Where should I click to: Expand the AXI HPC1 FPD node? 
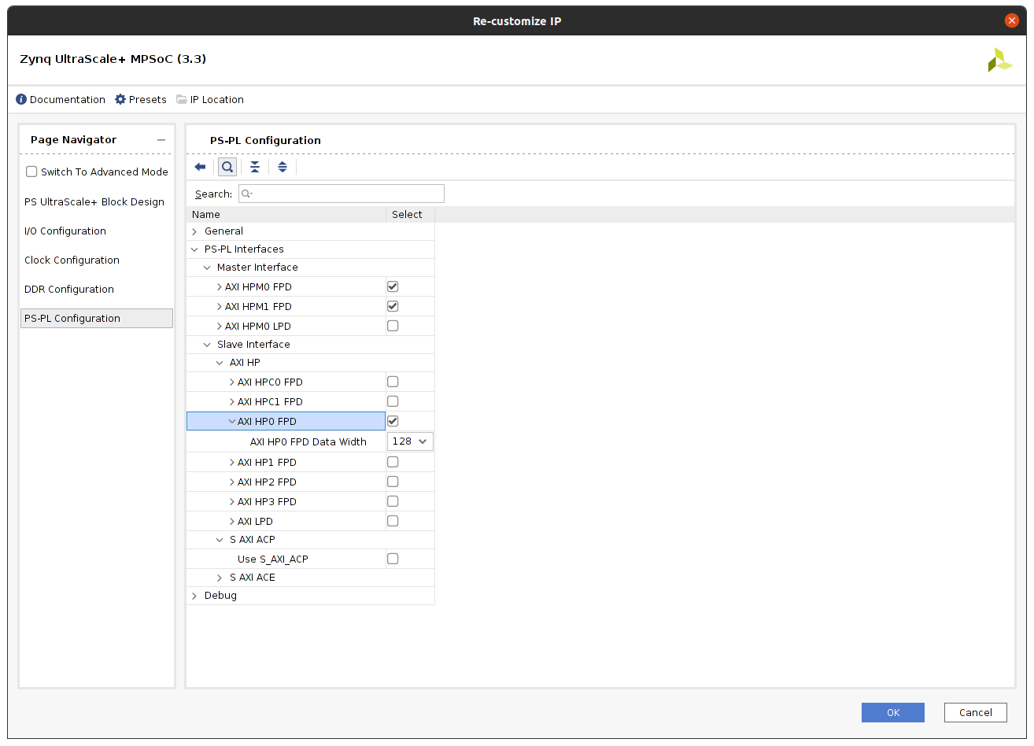232,401
